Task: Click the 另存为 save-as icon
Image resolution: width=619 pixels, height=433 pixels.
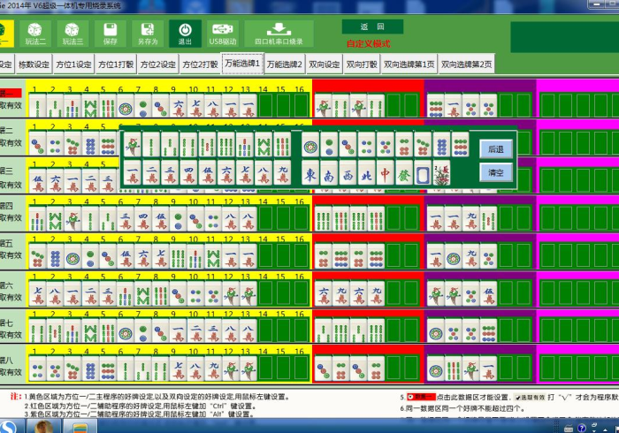Action: [147, 34]
